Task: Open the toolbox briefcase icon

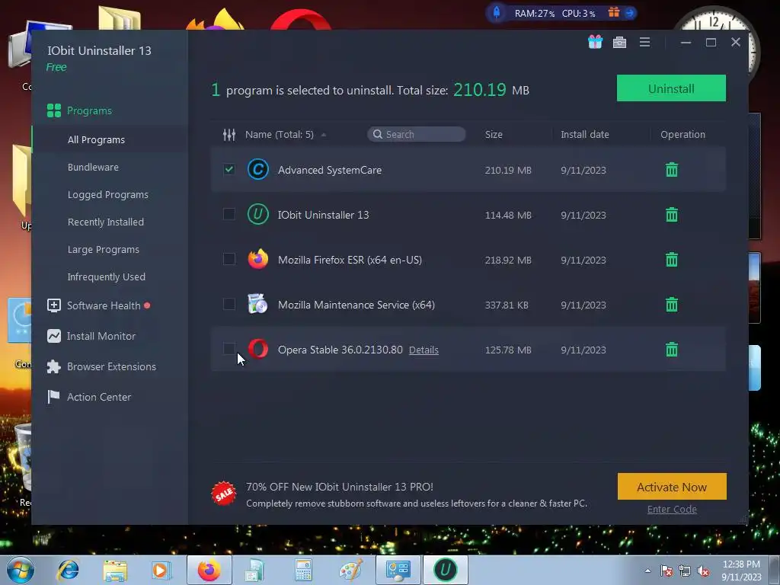Action: 619,43
